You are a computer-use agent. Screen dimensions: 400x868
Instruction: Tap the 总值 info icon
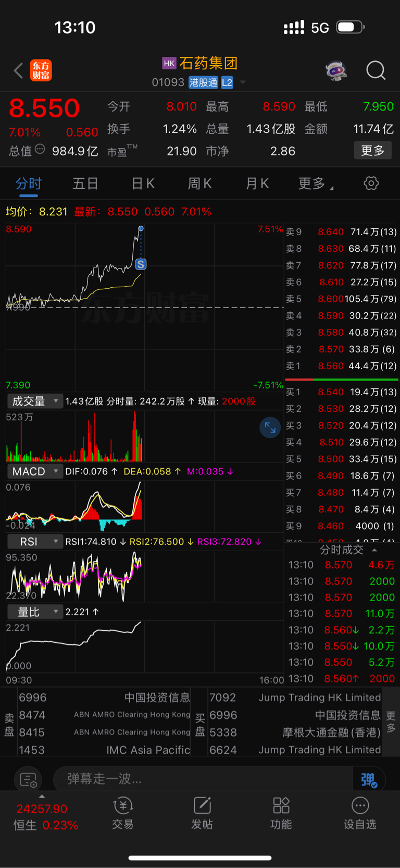(40, 150)
